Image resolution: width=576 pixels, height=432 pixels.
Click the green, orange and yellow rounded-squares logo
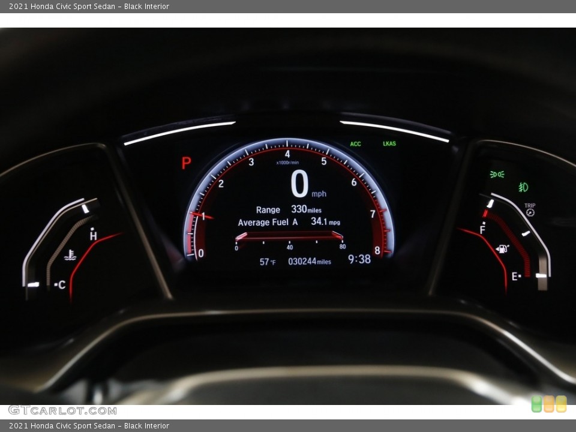point(549,404)
